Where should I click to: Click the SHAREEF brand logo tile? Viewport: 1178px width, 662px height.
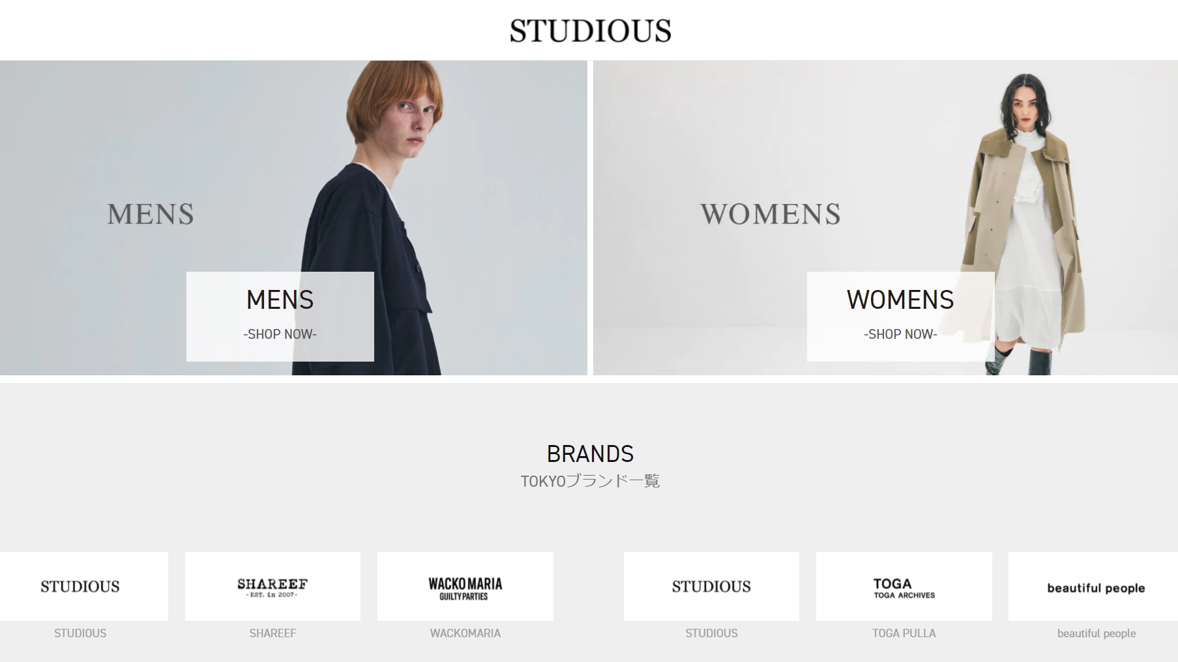point(272,586)
